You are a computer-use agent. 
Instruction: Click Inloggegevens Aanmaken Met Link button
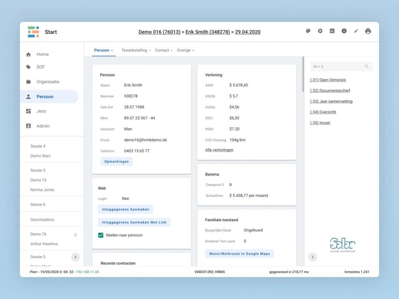click(134, 222)
